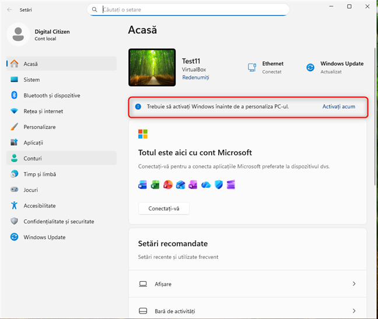Click the taskbar icon beside Bară de activități

click(143, 311)
